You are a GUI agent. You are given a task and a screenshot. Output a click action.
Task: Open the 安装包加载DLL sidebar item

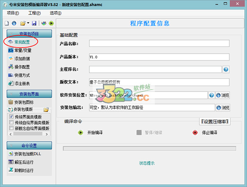click(x=25, y=154)
